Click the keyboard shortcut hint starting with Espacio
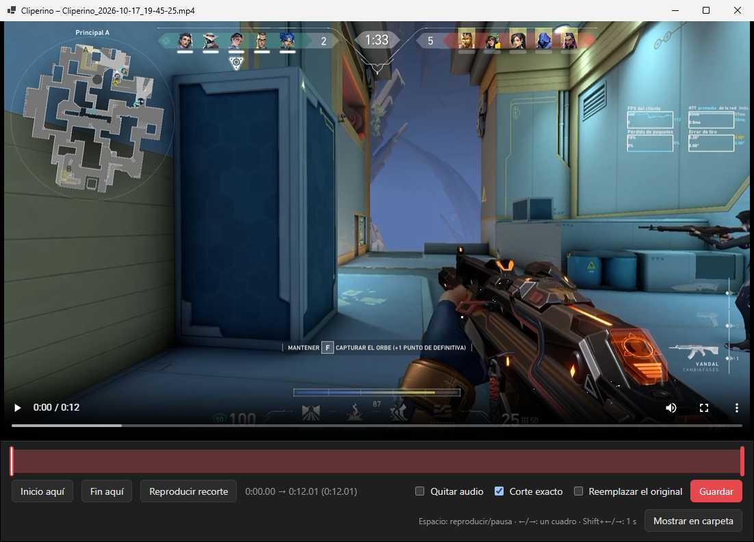Image resolution: width=754 pixels, height=542 pixels. click(528, 521)
